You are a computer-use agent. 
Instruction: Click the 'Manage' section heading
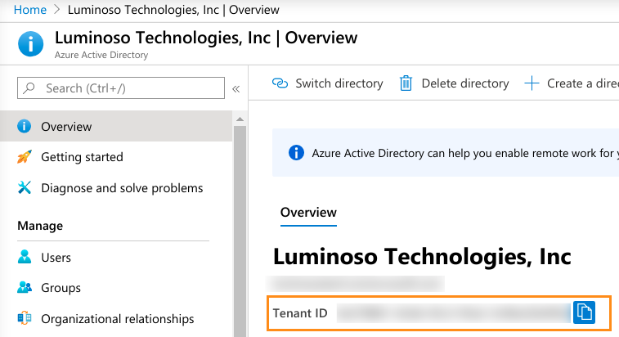tap(40, 226)
